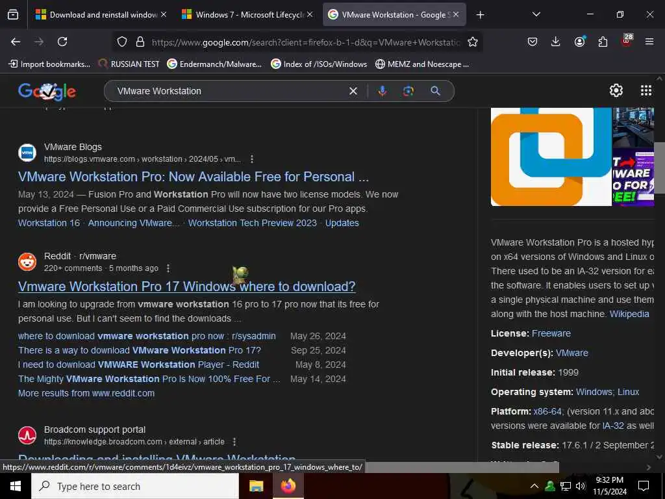The height and width of the screenshot is (499, 665).
Task: Save page to Pocket
Action: [x=533, y=42]
